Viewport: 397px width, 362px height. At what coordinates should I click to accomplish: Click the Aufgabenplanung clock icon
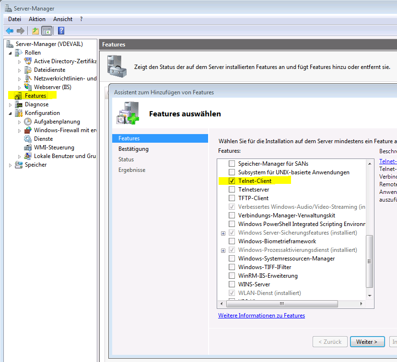coord(28,122)
